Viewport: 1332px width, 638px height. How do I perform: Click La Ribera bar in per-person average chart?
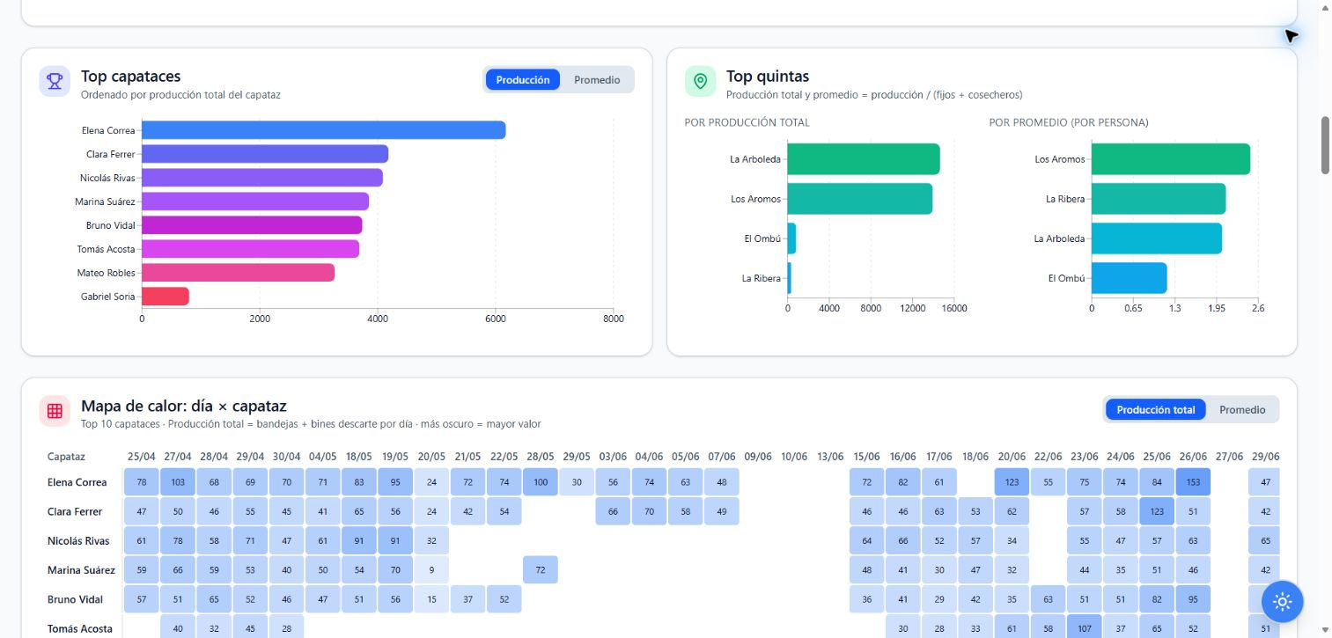(1159, 199)
